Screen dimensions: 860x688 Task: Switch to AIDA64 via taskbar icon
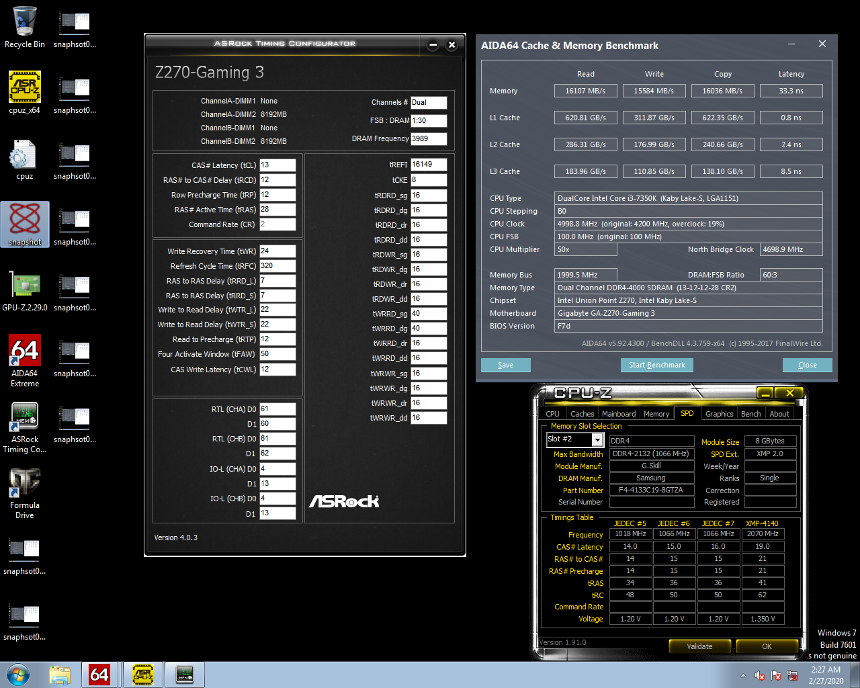pos(99,675)
